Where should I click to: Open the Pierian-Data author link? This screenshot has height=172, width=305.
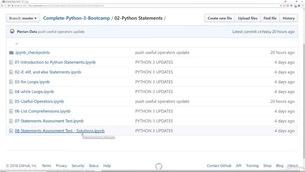coord(27,31)
